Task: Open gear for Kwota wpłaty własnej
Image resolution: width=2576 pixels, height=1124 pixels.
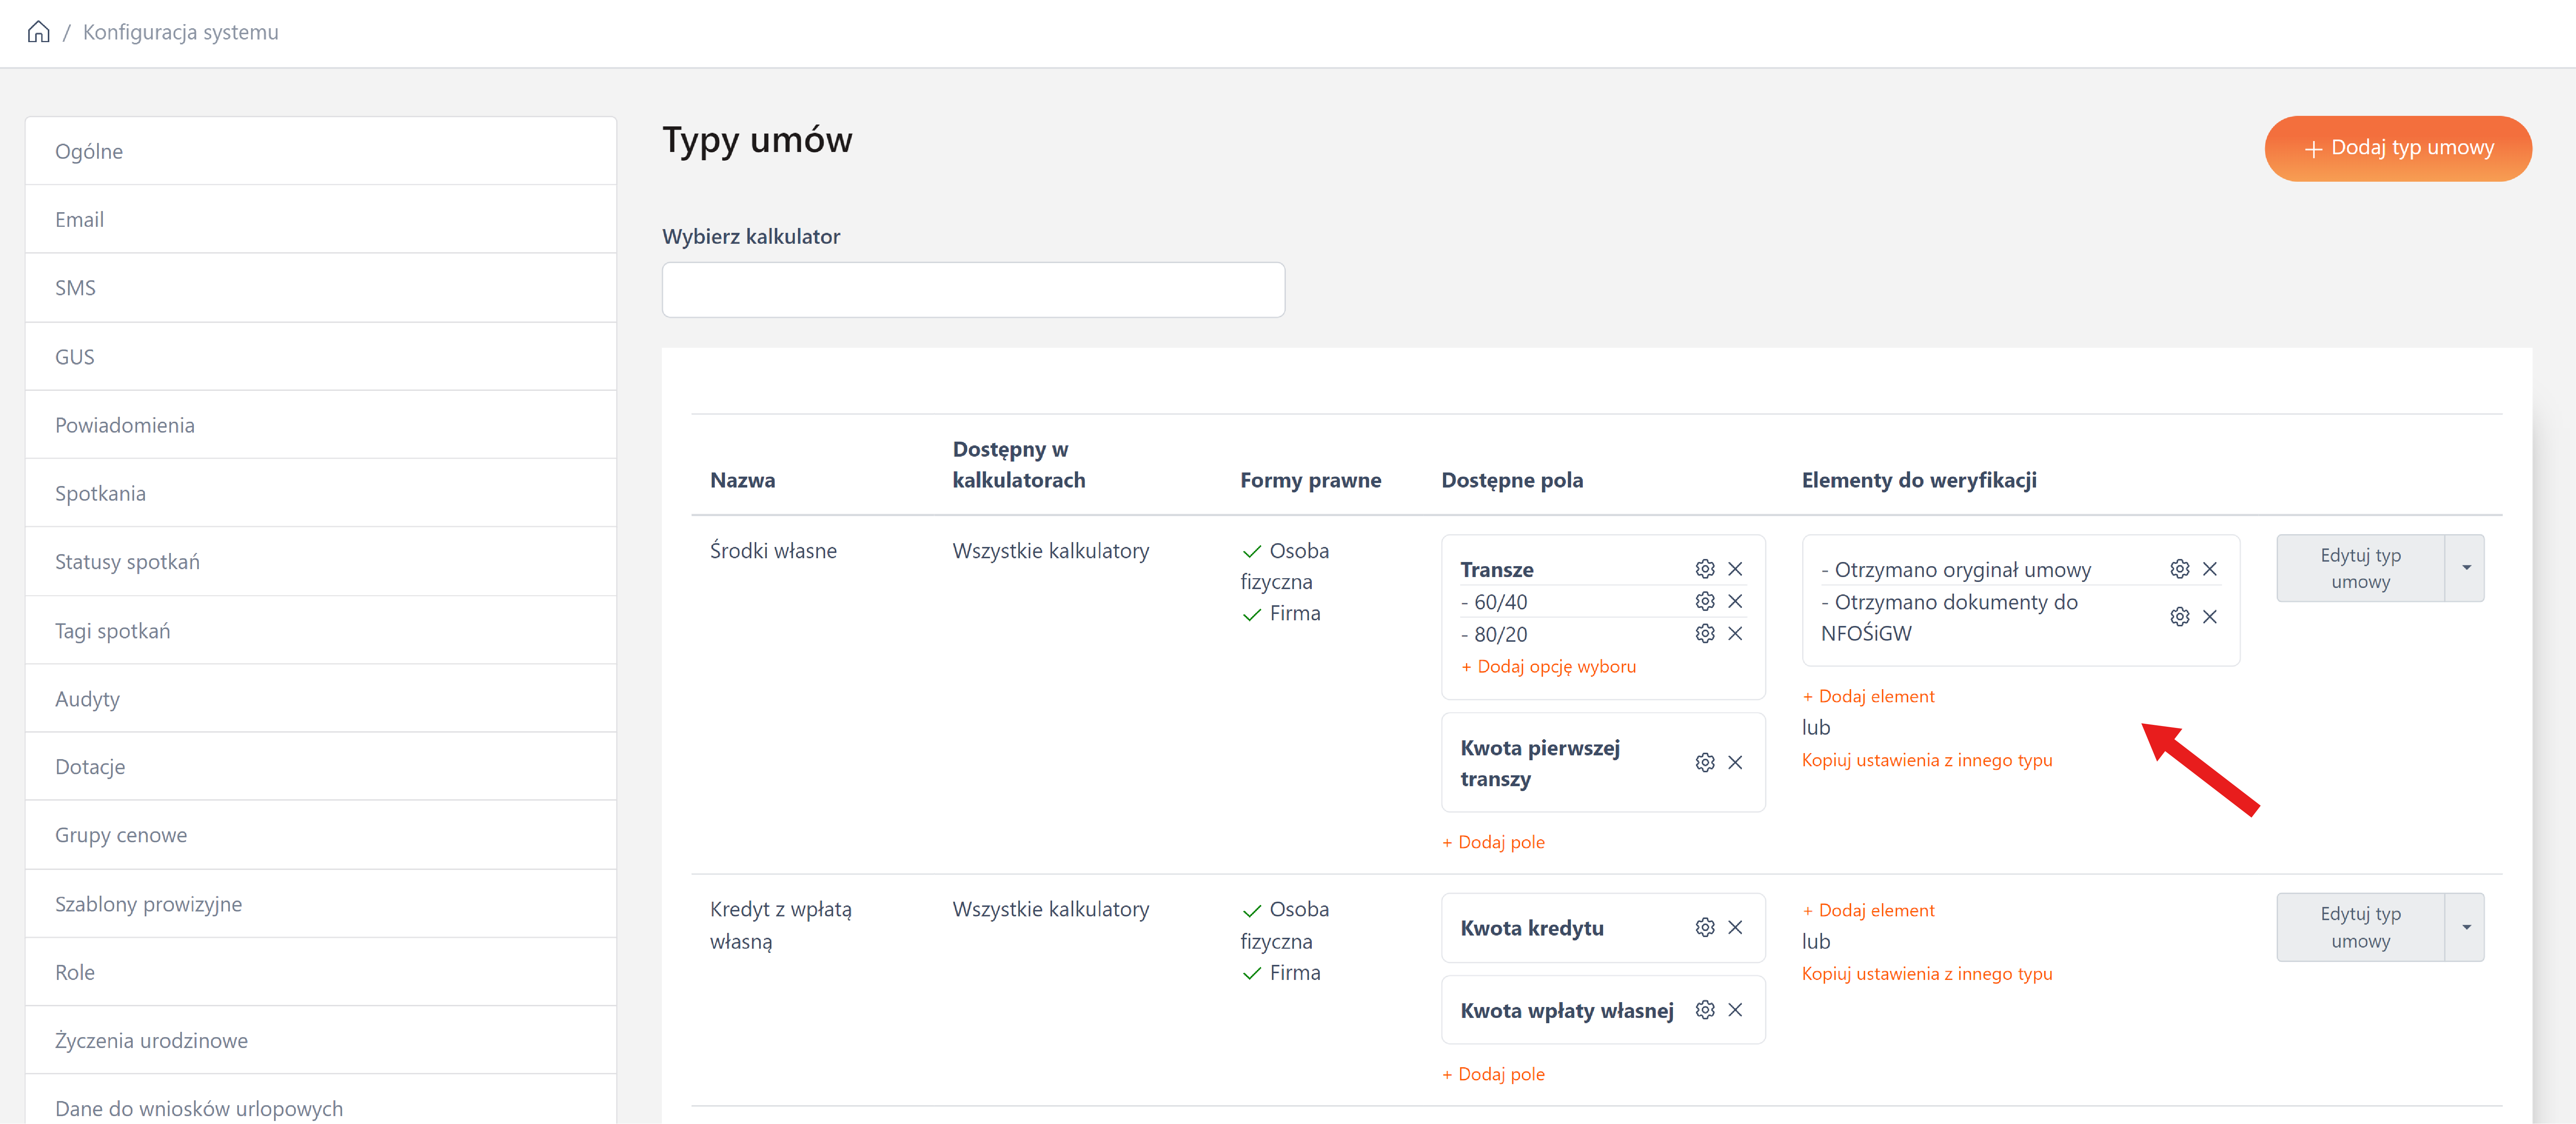Action: 1705,1010
